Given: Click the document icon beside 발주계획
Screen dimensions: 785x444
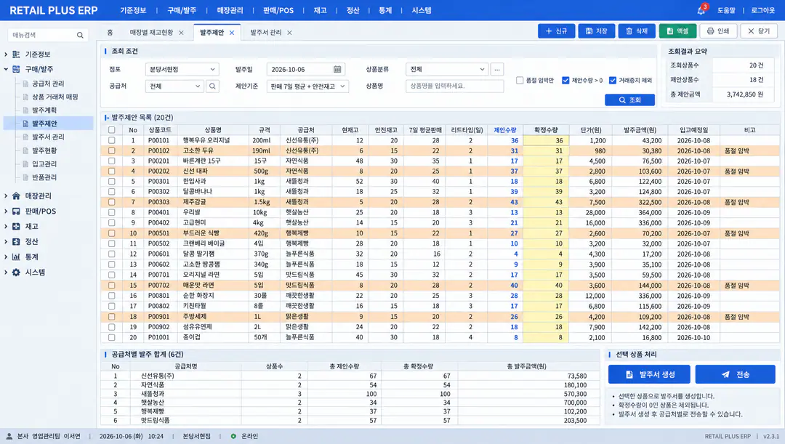Looking at the screenshot, I should (25, 110).
